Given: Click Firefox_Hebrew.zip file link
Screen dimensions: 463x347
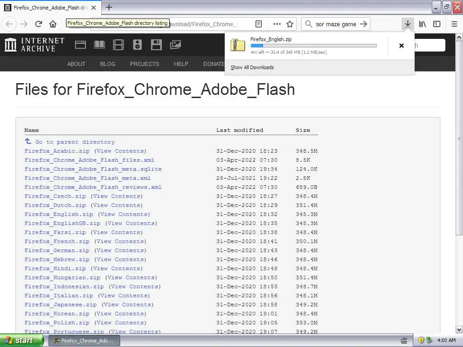Looking at the screenshot, I should [57, 259].
